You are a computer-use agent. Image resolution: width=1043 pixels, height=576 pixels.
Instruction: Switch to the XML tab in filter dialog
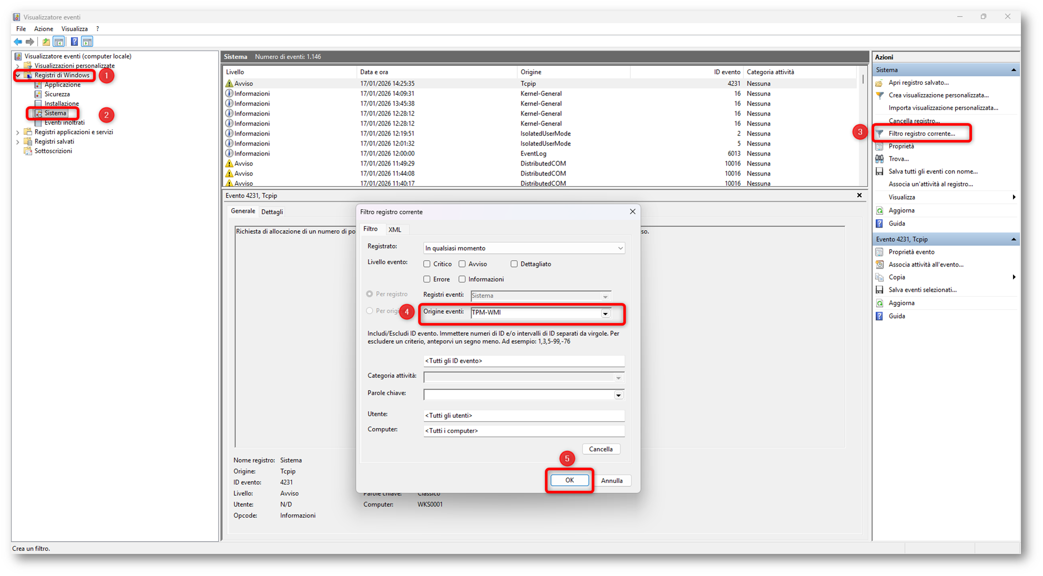395,230
